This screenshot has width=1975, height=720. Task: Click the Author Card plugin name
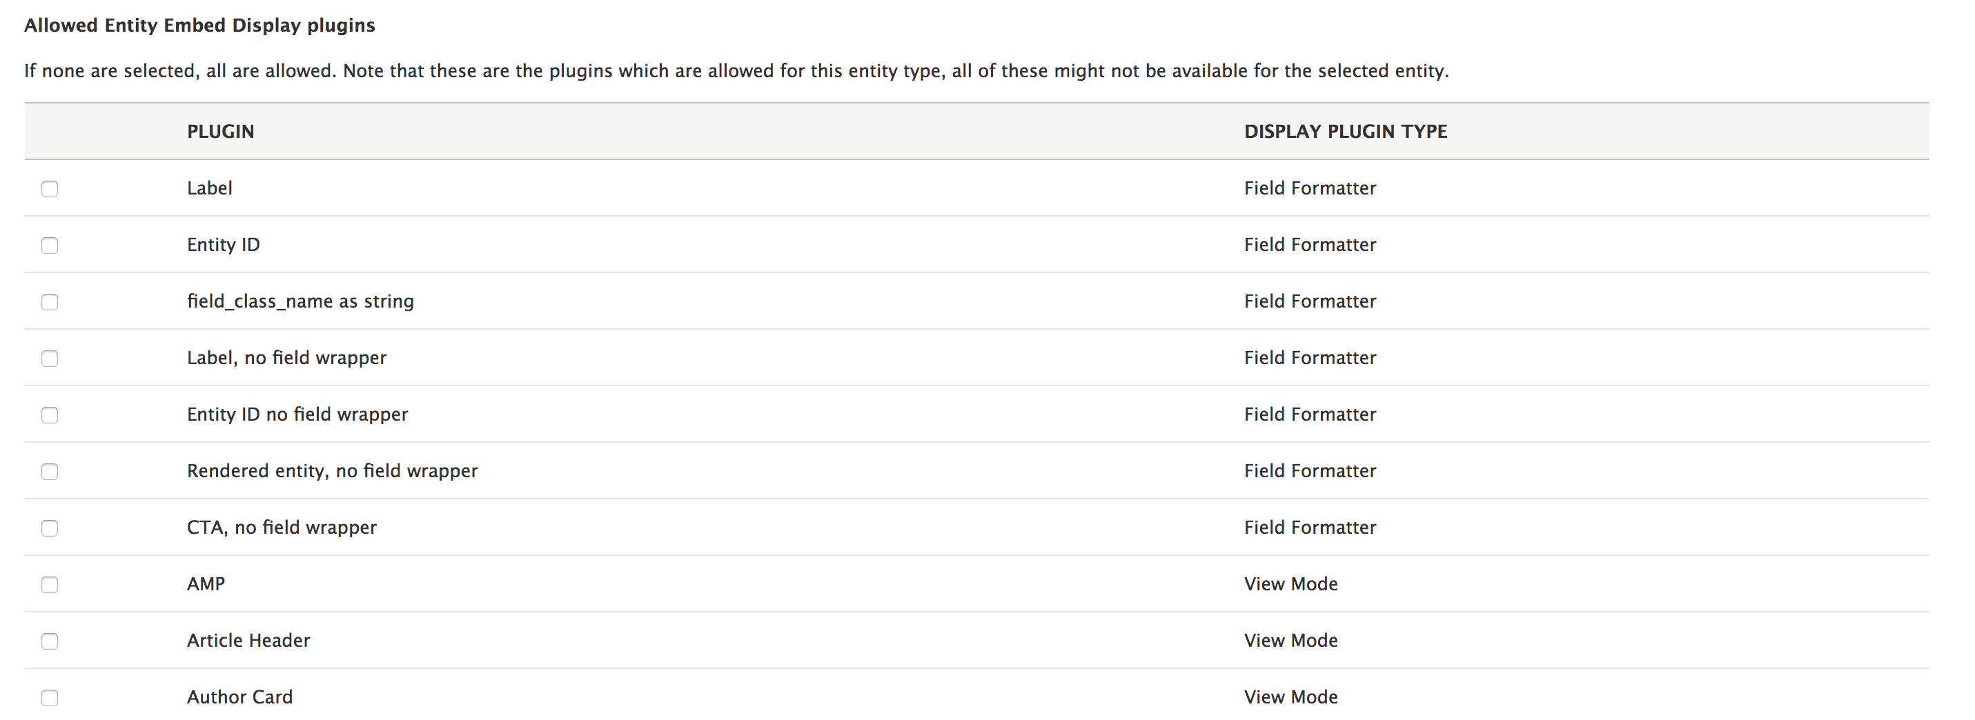point(240,697)
